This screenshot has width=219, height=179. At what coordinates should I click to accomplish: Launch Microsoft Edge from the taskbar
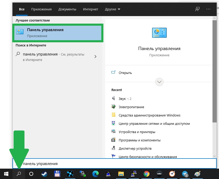[96, 174]
